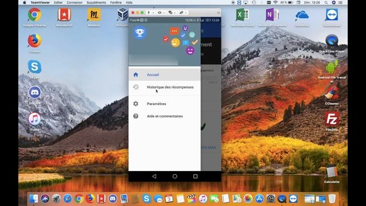Click the OneDrive desktop icon
366x206 pixels.
(x=302, y=15)
